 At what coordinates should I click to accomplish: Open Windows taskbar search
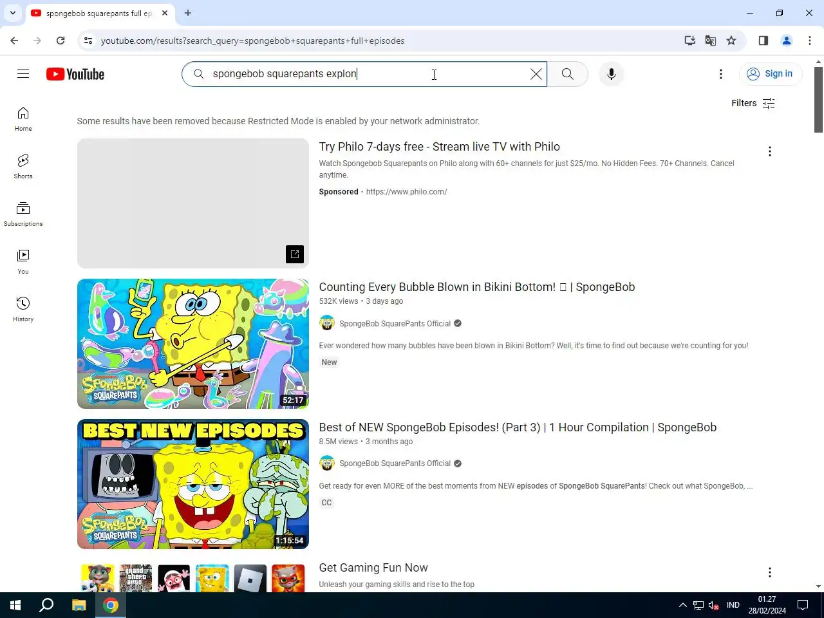coord(46,605)
